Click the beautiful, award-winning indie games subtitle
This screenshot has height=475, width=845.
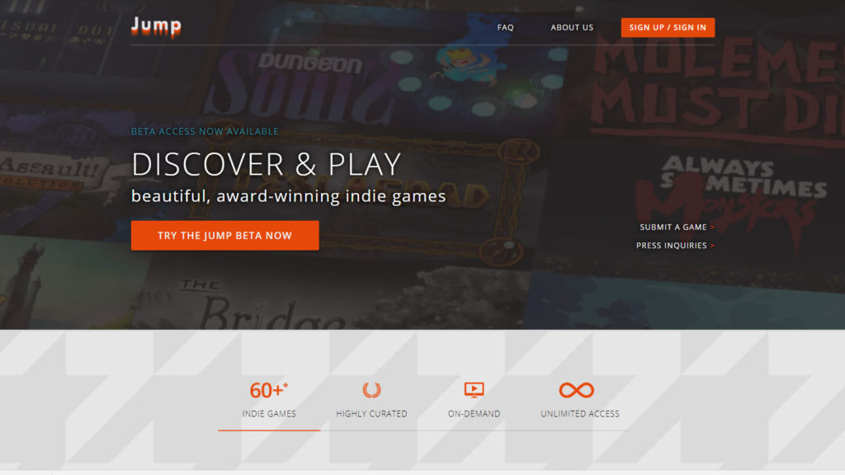(x=288, y=196)
